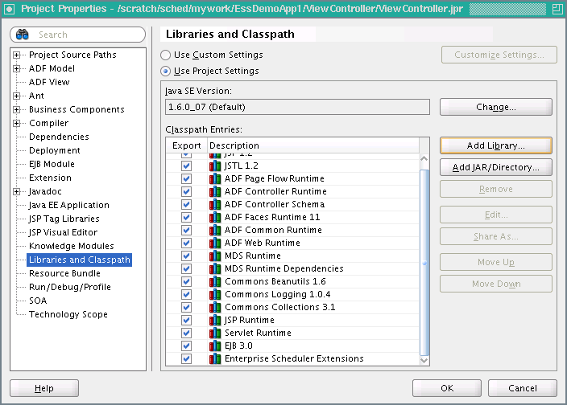Click the classpath list scroll down arrow

pos(424,360)
